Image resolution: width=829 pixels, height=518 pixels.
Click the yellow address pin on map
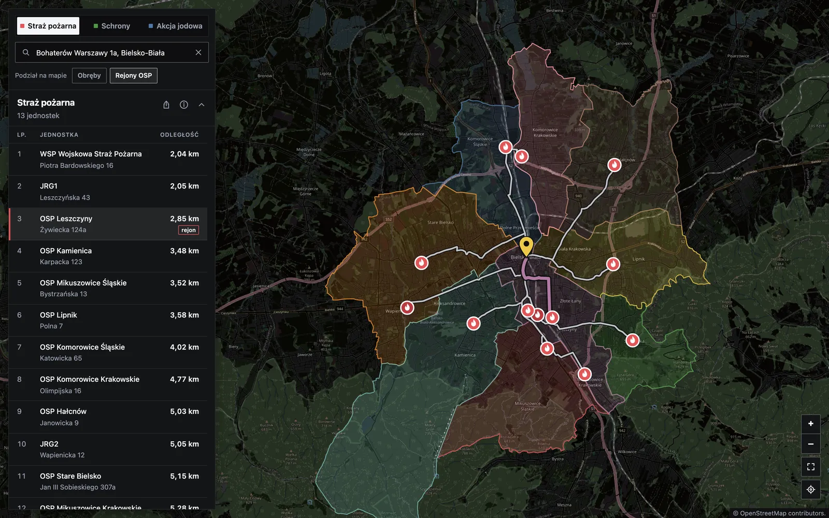(x=526, y=246)
